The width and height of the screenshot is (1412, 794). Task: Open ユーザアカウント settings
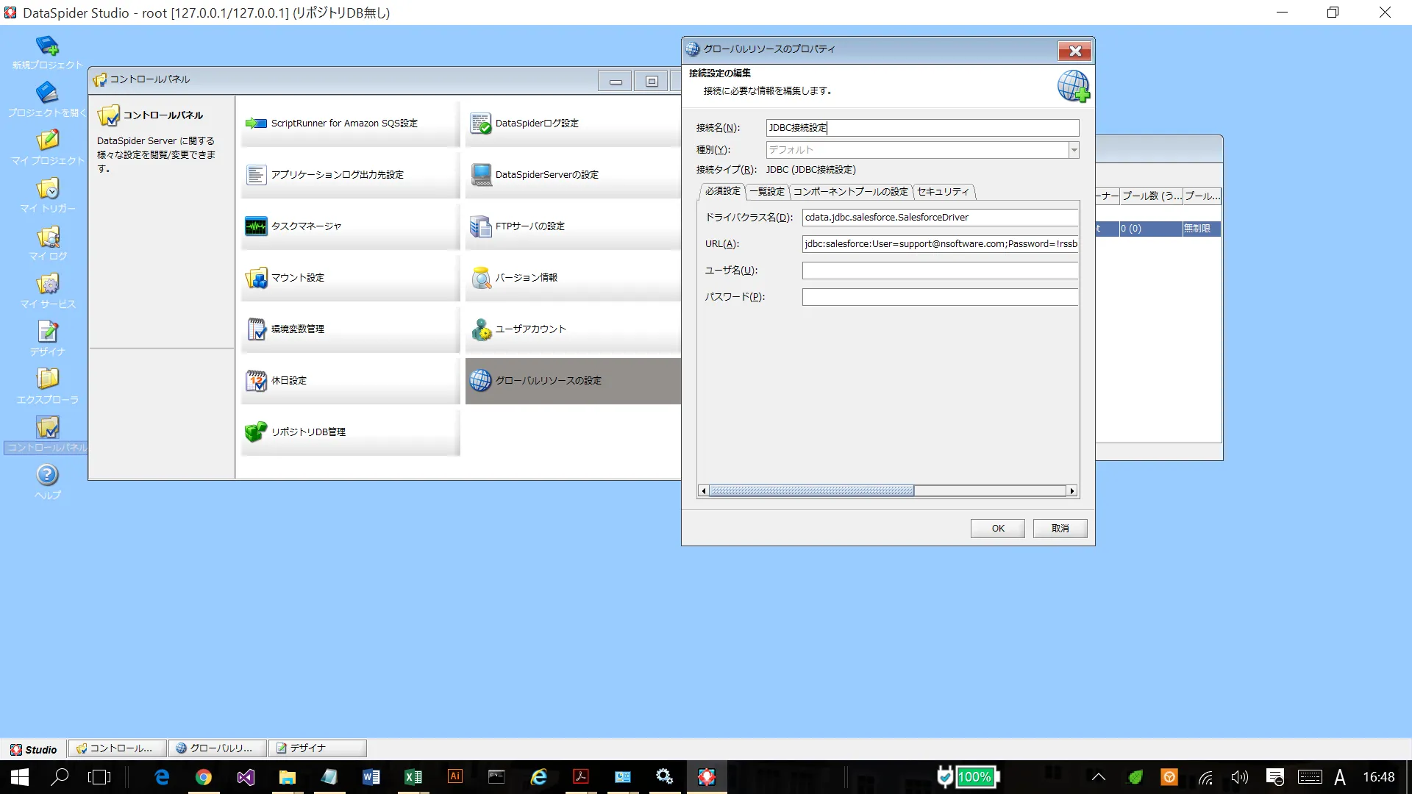tap(530, 329)
